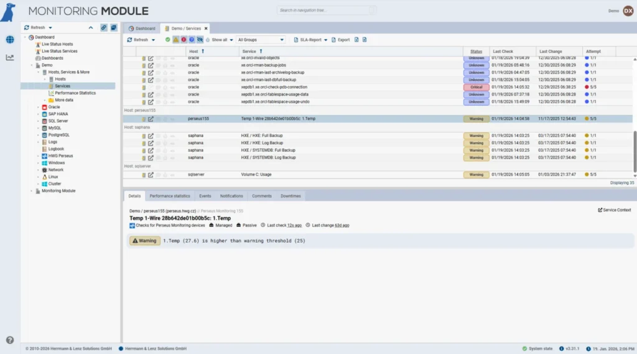Click the link icon in navigation toolbar

coord(104,27)
